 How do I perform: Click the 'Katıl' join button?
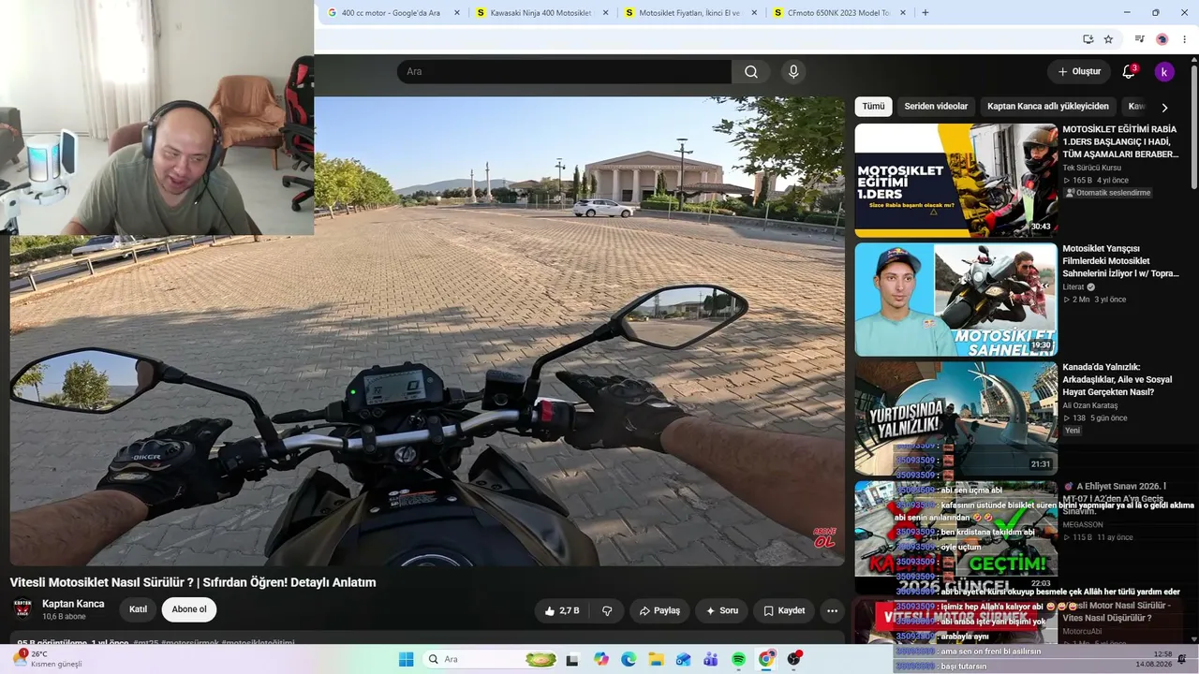(138, 609)
